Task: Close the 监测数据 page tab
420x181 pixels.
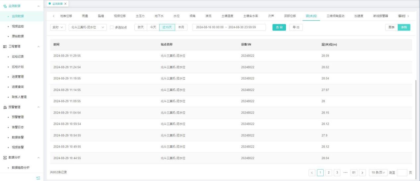Action: click(65, 3)
